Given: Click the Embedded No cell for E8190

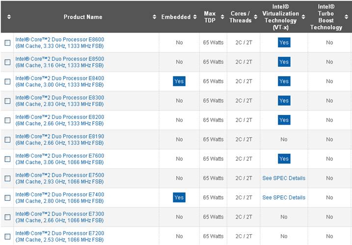Looking at the screenshot, I should (x=179, y=139).
